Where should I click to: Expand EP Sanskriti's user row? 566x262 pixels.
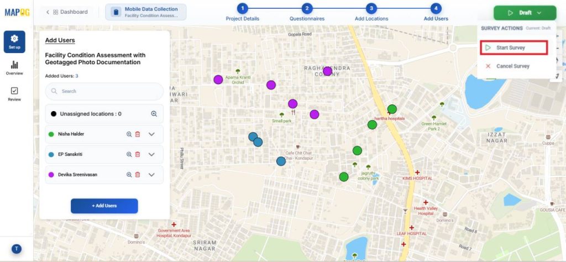pyautogui.click(x=152, y=154)
